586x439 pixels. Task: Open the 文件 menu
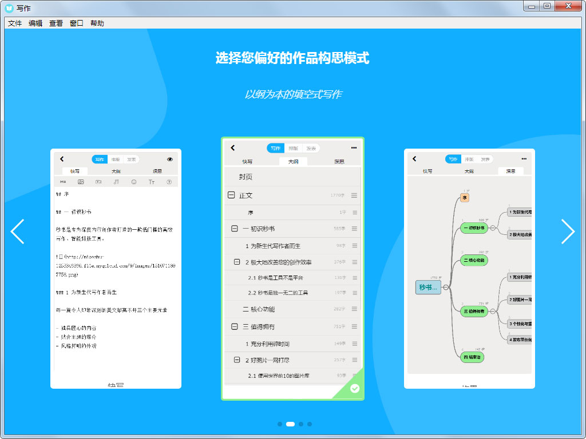(x=14, y=23)
